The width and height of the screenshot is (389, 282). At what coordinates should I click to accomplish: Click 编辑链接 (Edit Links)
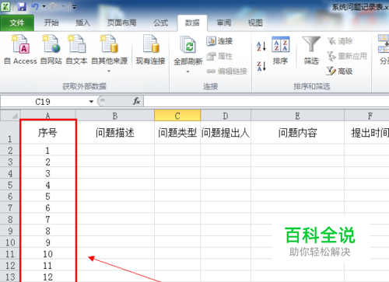click(x=226, y=71)
